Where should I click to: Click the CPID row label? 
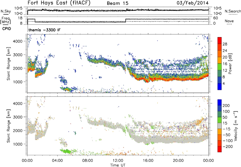tap(7, 29)
